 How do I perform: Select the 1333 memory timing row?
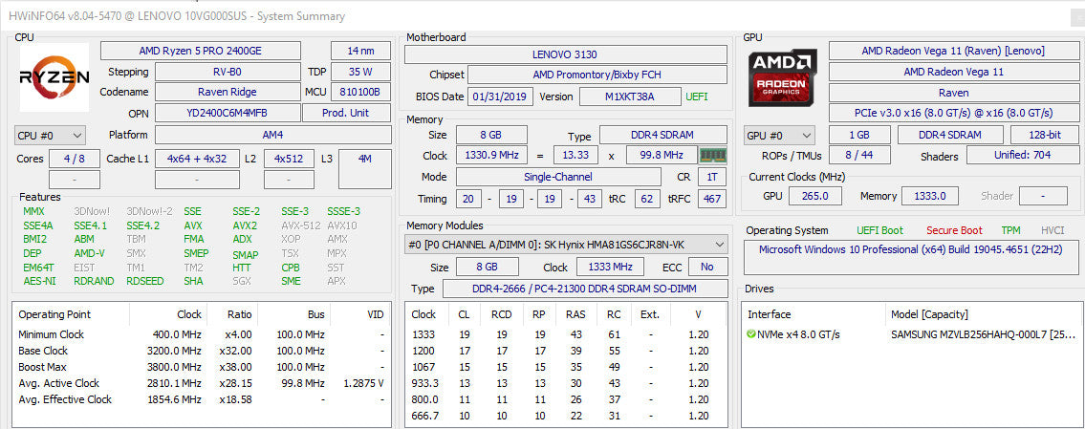tap(565, 335)
